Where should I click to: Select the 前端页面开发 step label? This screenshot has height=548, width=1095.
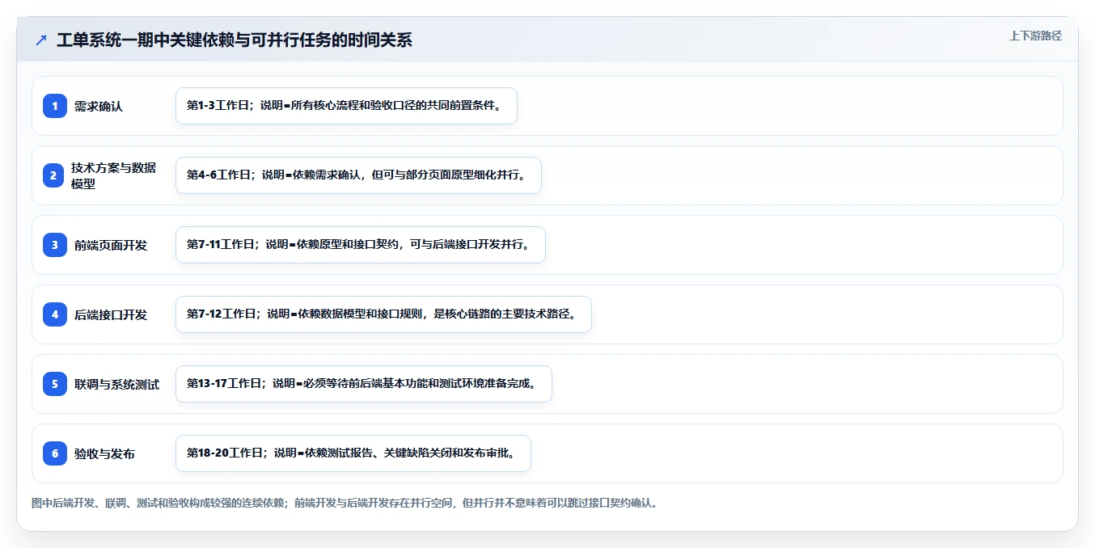[x=111, y=245]
